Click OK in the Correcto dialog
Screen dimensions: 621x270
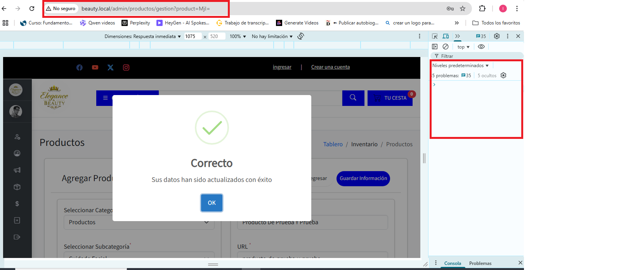pyautogui.click(x=212, y=203)
